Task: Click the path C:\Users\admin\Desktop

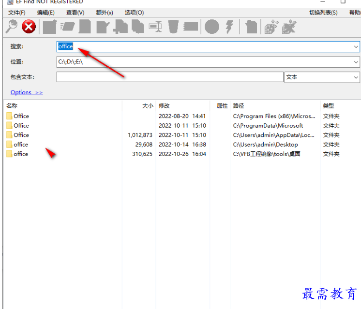Action: pyautogui.click(x=265, y=145)
